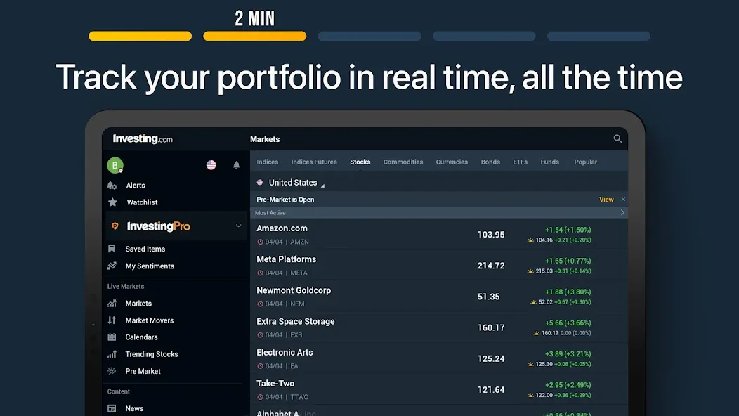Click the fifth dark progress segment
This screenshot has width=739, height=416.
coord(599,37)
